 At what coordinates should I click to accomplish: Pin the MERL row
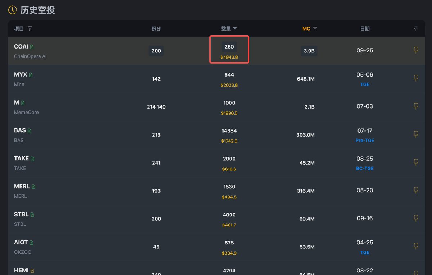[416, 190]
